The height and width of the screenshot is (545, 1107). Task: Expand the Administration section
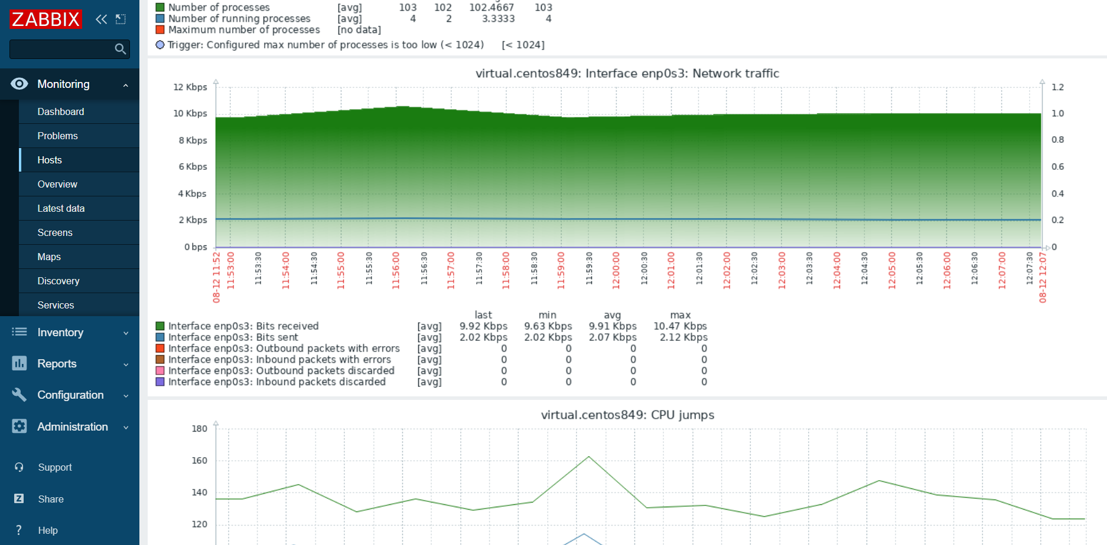point(125,427)
